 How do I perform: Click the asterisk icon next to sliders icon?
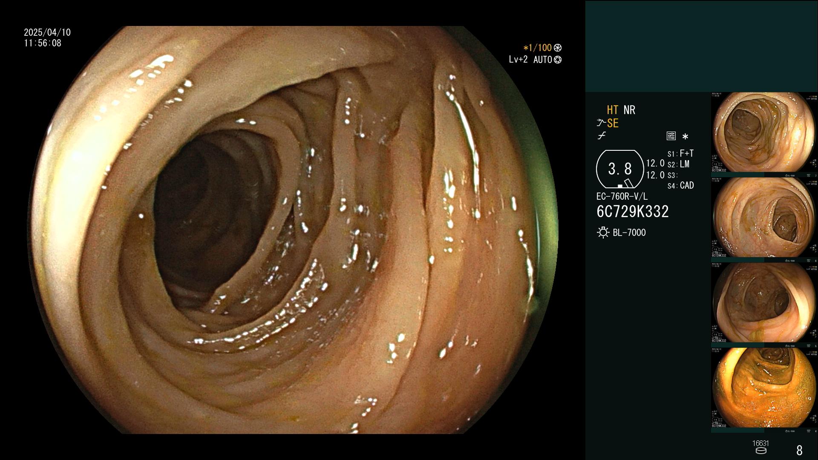tap(685, 137)
